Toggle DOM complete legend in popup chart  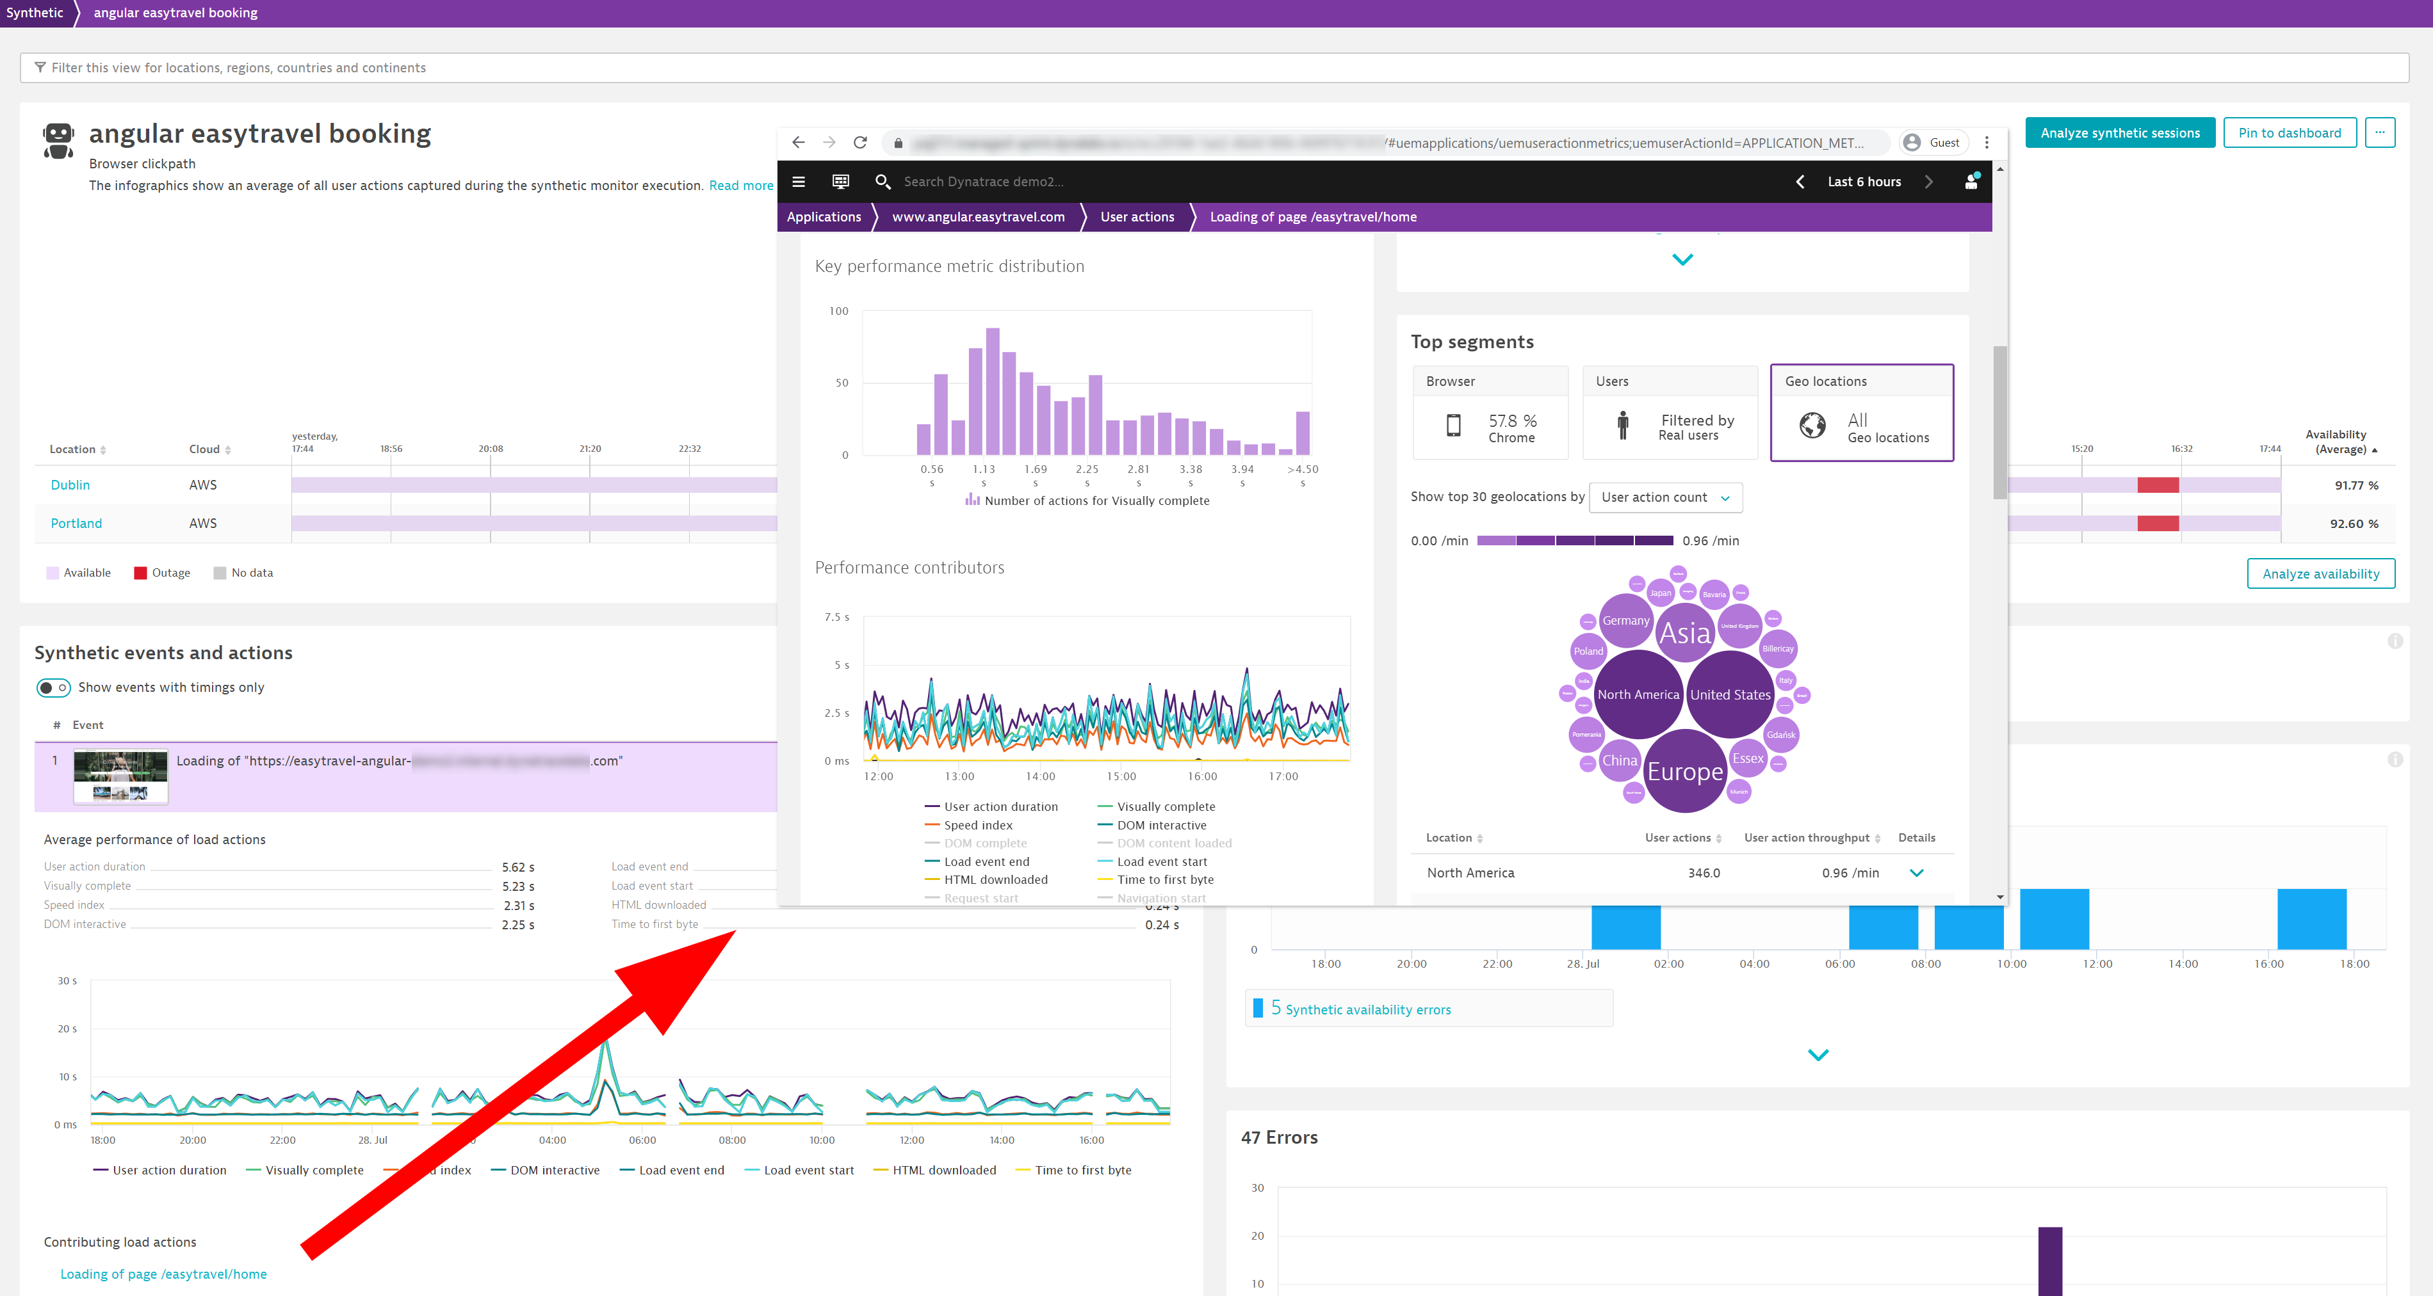tap(975, 843)
